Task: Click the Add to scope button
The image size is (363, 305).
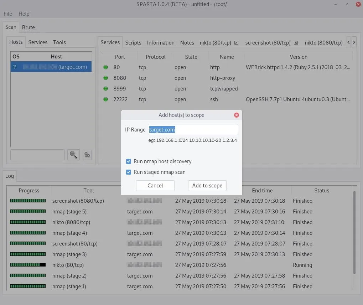Action: pos(207,186)
